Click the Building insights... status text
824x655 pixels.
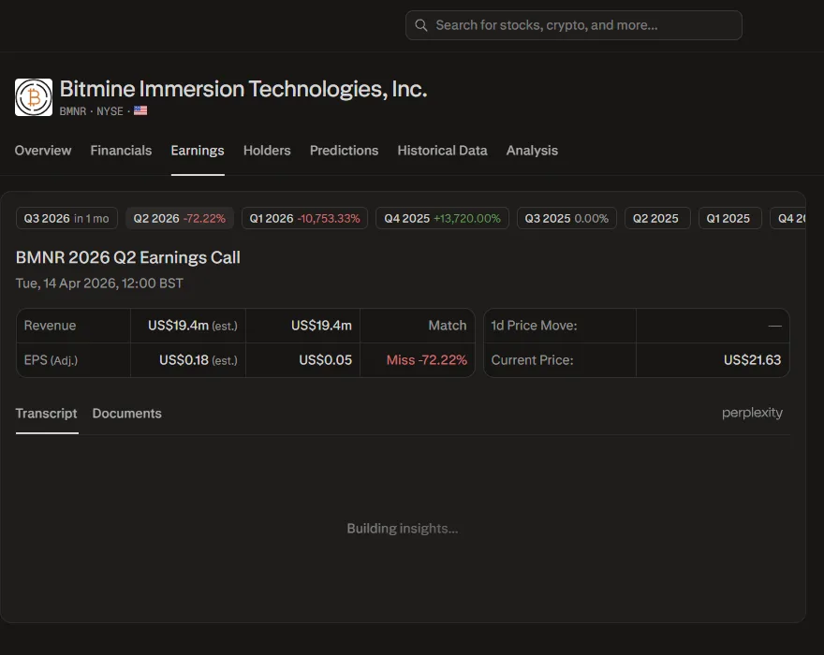coord(403,529)
